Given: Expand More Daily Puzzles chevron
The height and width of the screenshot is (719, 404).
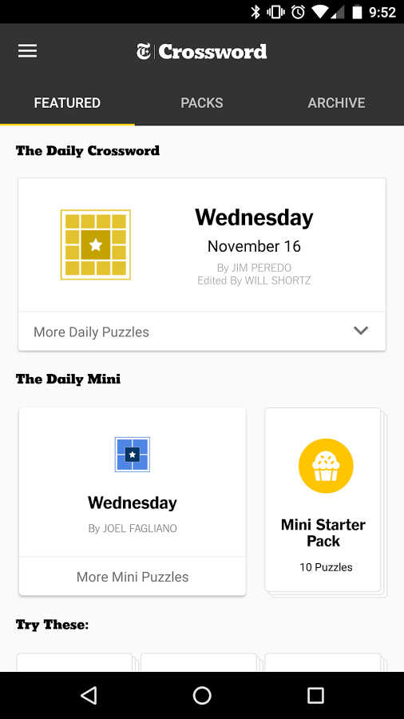Looking at the screenshot, I should pos(361,331).
